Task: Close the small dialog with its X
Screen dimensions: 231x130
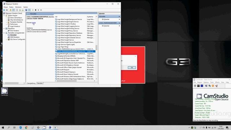Action: click(135, 56)
